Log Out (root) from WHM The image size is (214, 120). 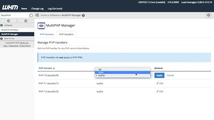(x=55, y=9)
